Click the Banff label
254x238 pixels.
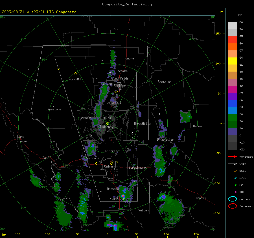pyautogui.click(x=47, y=158)
